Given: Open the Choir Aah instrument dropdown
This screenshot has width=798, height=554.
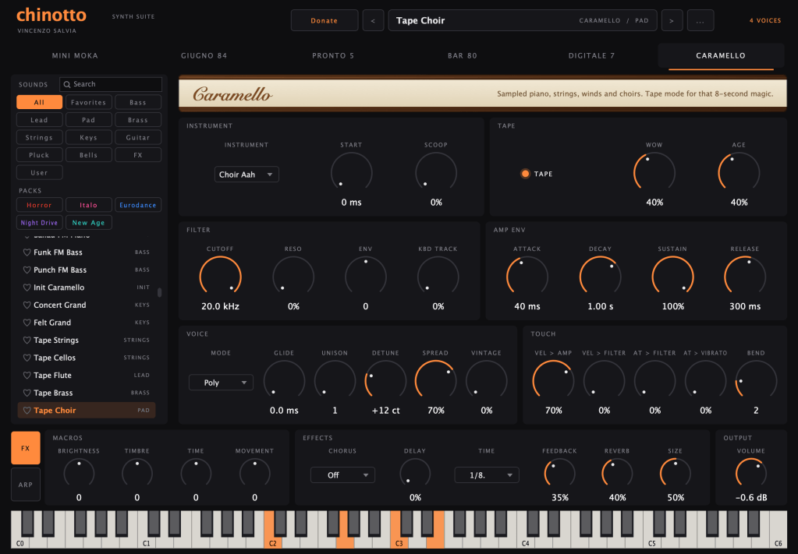Looking at the screenshot, I should (246, 175).
